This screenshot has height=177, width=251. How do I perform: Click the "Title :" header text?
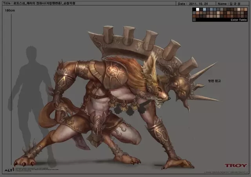coord(7,3)
